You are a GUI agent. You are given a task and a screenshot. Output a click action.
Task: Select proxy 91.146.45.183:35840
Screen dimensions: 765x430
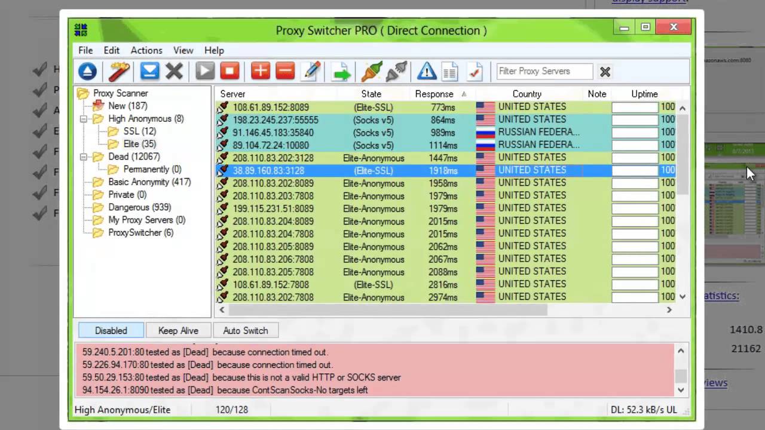pos(446,133)
